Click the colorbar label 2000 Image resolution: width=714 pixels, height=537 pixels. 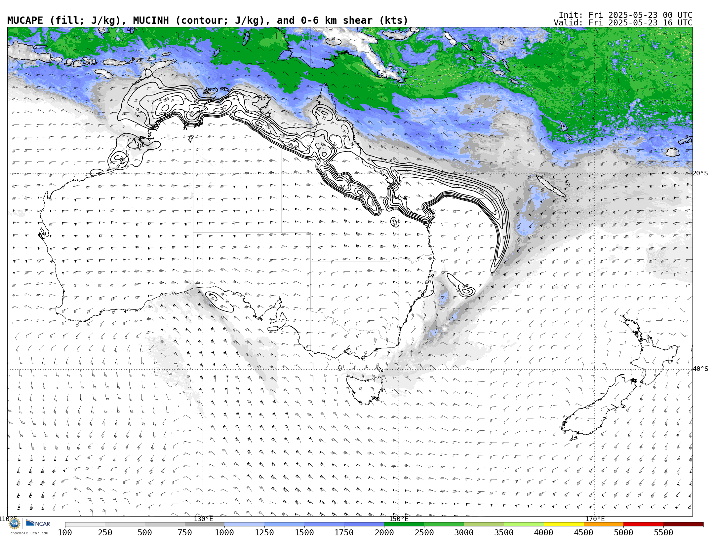click(x=384, y=532)
